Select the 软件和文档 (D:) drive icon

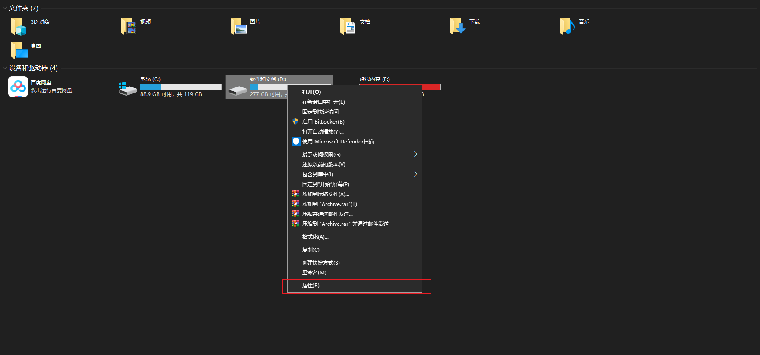click(237, 90)
